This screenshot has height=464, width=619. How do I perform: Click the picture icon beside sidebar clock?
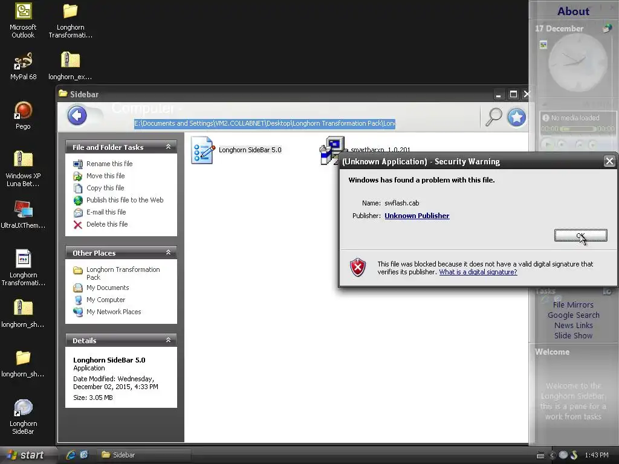pos(543,45)
